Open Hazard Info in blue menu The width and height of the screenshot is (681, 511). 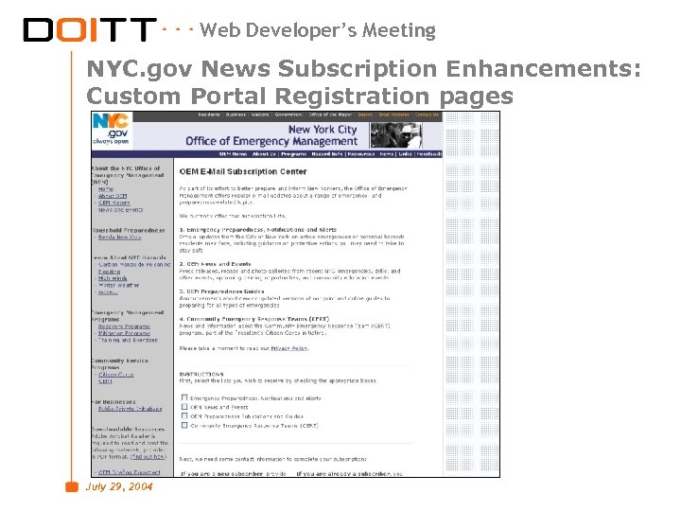tap(327, 154)
